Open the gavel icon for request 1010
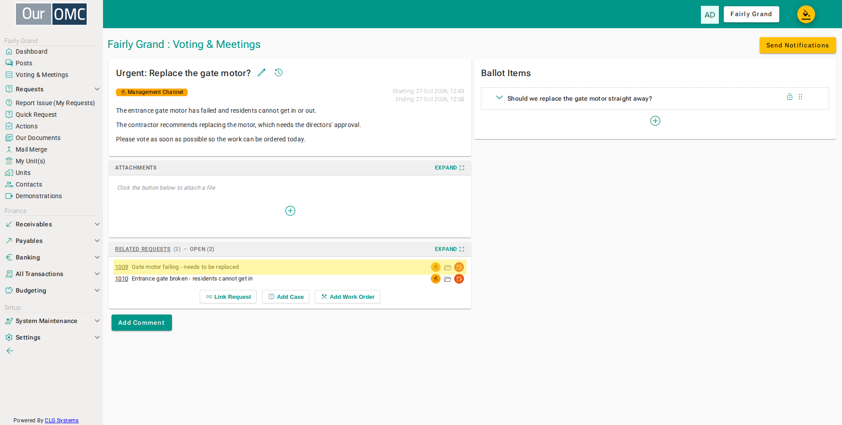The height and width of the screenshot is (425, 842). [436, 279]
